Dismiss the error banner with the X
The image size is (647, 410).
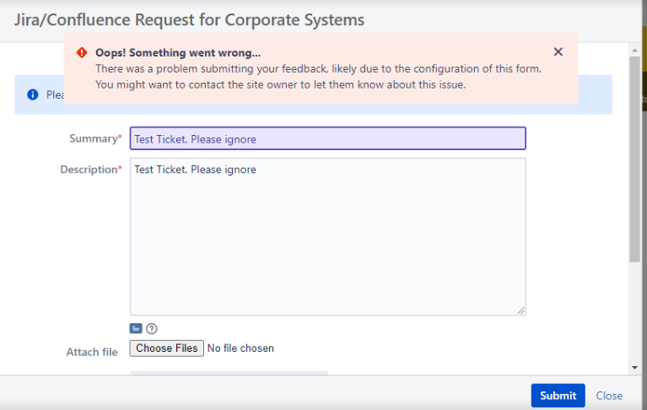(x=558, y=52)
